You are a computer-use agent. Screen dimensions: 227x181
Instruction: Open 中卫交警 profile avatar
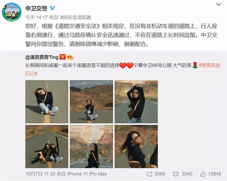(x=12, y=12)
